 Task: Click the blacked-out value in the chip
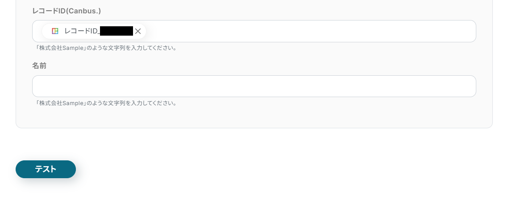(117, 31)
